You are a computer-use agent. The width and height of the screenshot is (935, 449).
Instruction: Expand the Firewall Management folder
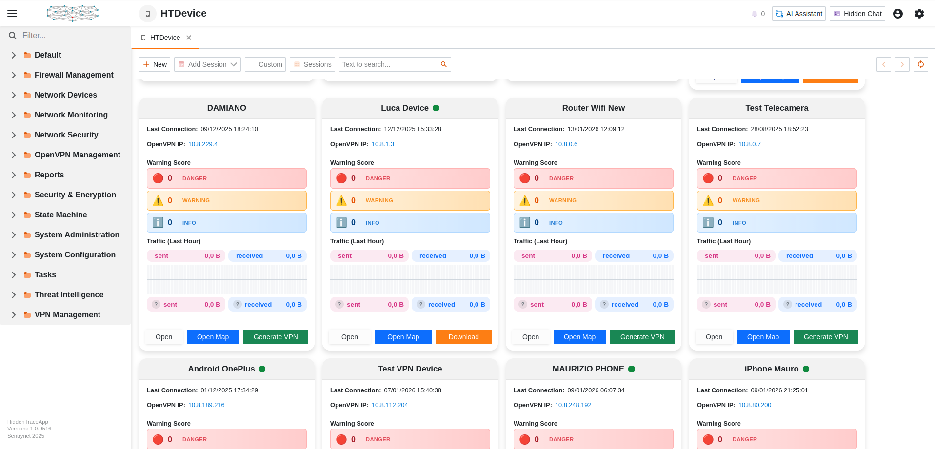pos(14,75)
